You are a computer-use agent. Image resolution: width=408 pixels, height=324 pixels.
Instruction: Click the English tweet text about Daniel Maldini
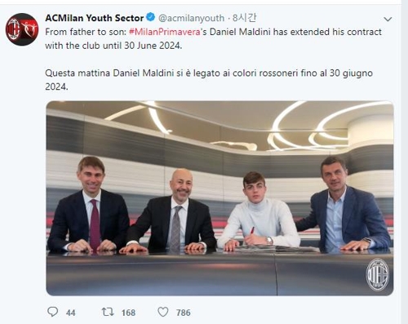click(213, 38)
